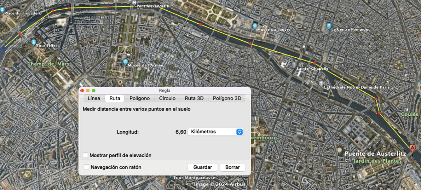Viewport: 421px width, 190px height.
Task: Click the Musée du Louvre placemark icon
Action: [x=255, y=26]
